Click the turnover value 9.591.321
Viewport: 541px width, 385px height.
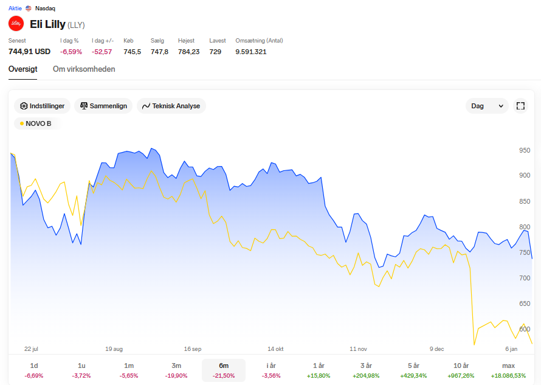click(x=251, y=52)
